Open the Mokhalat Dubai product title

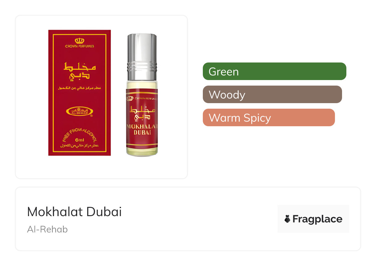click(74, 212)
